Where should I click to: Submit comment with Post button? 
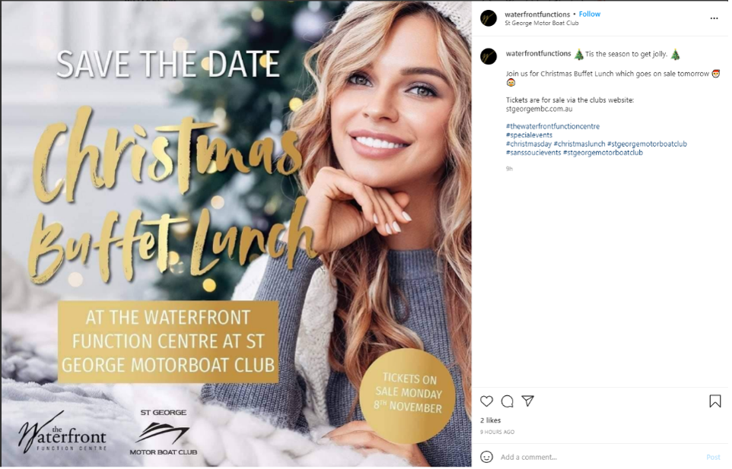713,458
